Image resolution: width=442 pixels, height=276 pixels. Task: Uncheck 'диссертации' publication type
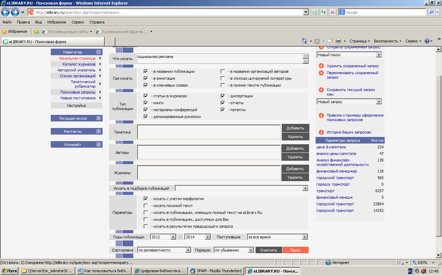coord(223,96)
